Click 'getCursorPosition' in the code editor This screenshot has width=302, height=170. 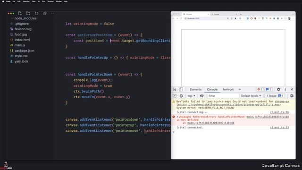pyautogui.click(x=94, y=35)
